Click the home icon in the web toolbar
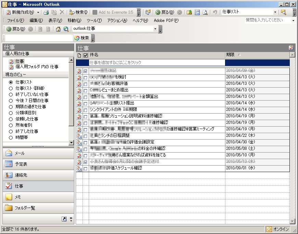 coord(58,29)
